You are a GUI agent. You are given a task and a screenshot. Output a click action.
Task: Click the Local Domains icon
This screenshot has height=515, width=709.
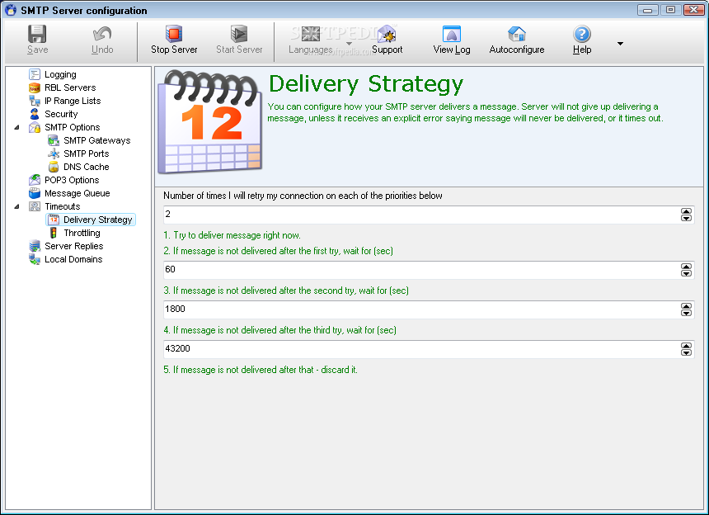[35, 259]
